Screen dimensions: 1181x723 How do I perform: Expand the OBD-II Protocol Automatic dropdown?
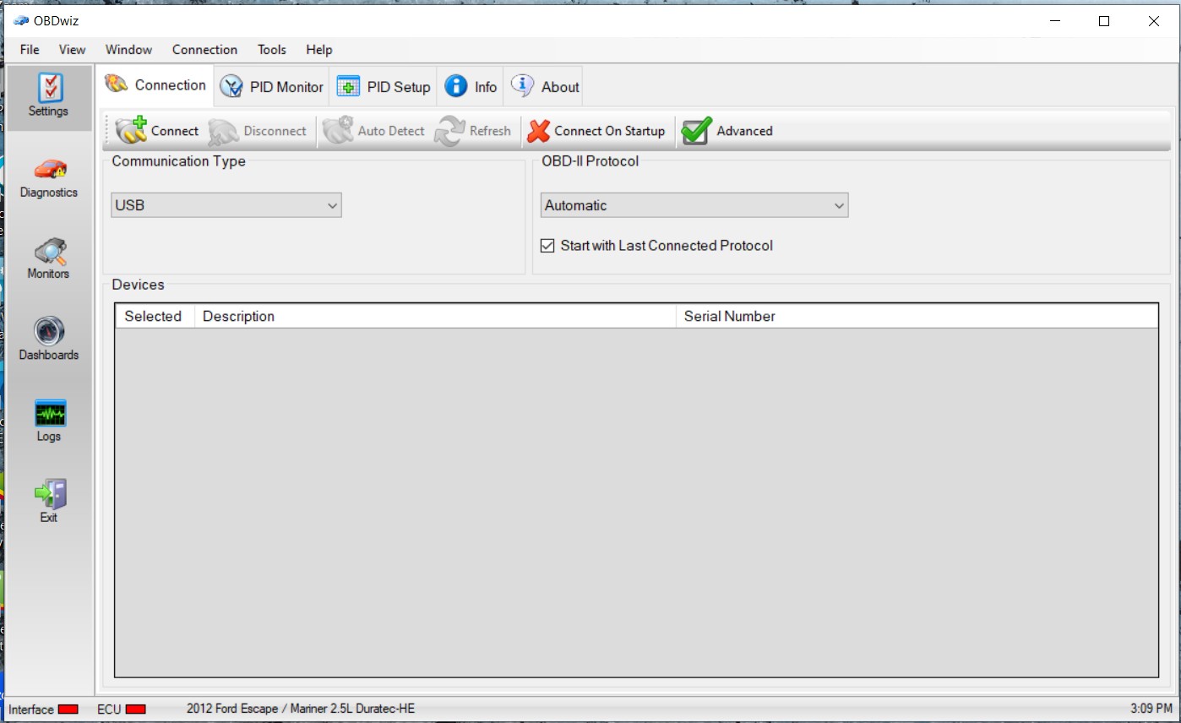[694, 205]
